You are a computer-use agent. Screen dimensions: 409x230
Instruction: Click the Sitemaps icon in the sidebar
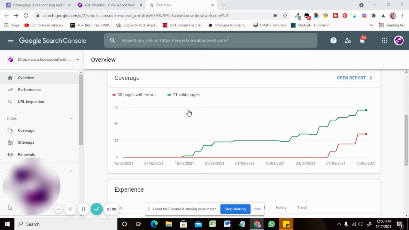click(x=10, y=142)
